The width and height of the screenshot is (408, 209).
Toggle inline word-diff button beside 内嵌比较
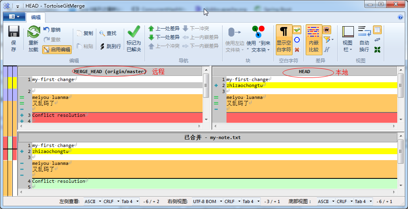pos(327,29)
